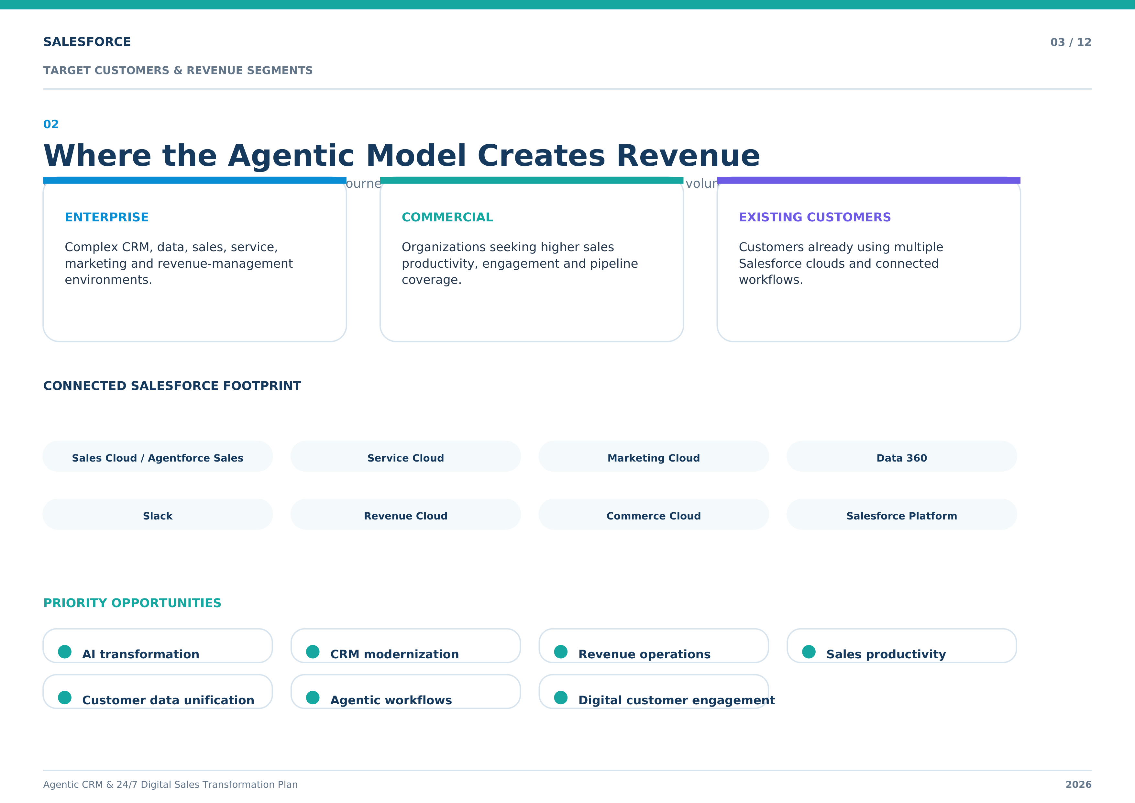Select the 03 / 12 page indicator

coord(1071,42)
